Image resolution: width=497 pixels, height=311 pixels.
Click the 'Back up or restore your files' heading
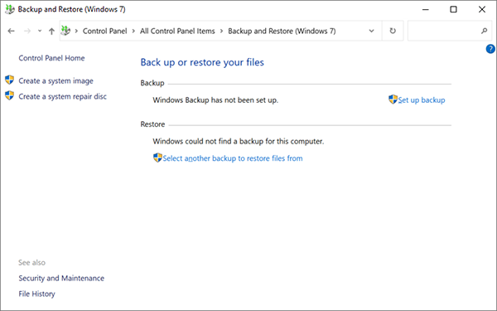click(202, 62)
